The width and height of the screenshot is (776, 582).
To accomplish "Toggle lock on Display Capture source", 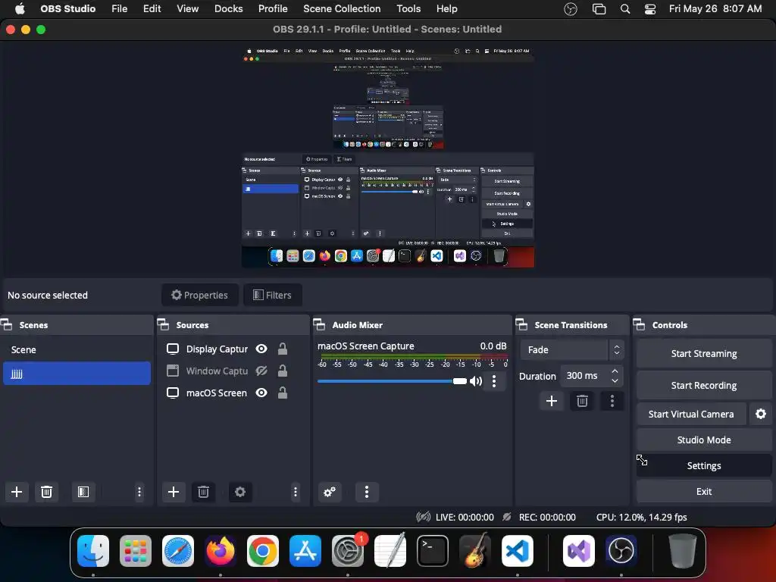I will pos(283,349).
